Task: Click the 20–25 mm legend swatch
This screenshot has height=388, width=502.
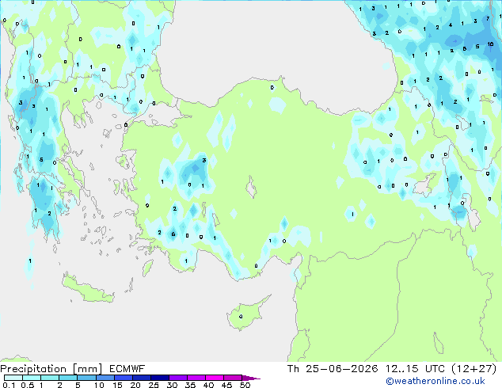Action: (x=141, y=378)
